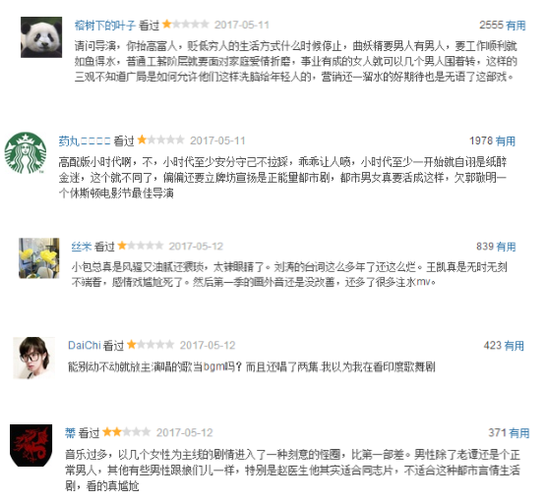The image size is (545, 500).
Task: Open the red dragon avatar
Action: tap(30, 445)
